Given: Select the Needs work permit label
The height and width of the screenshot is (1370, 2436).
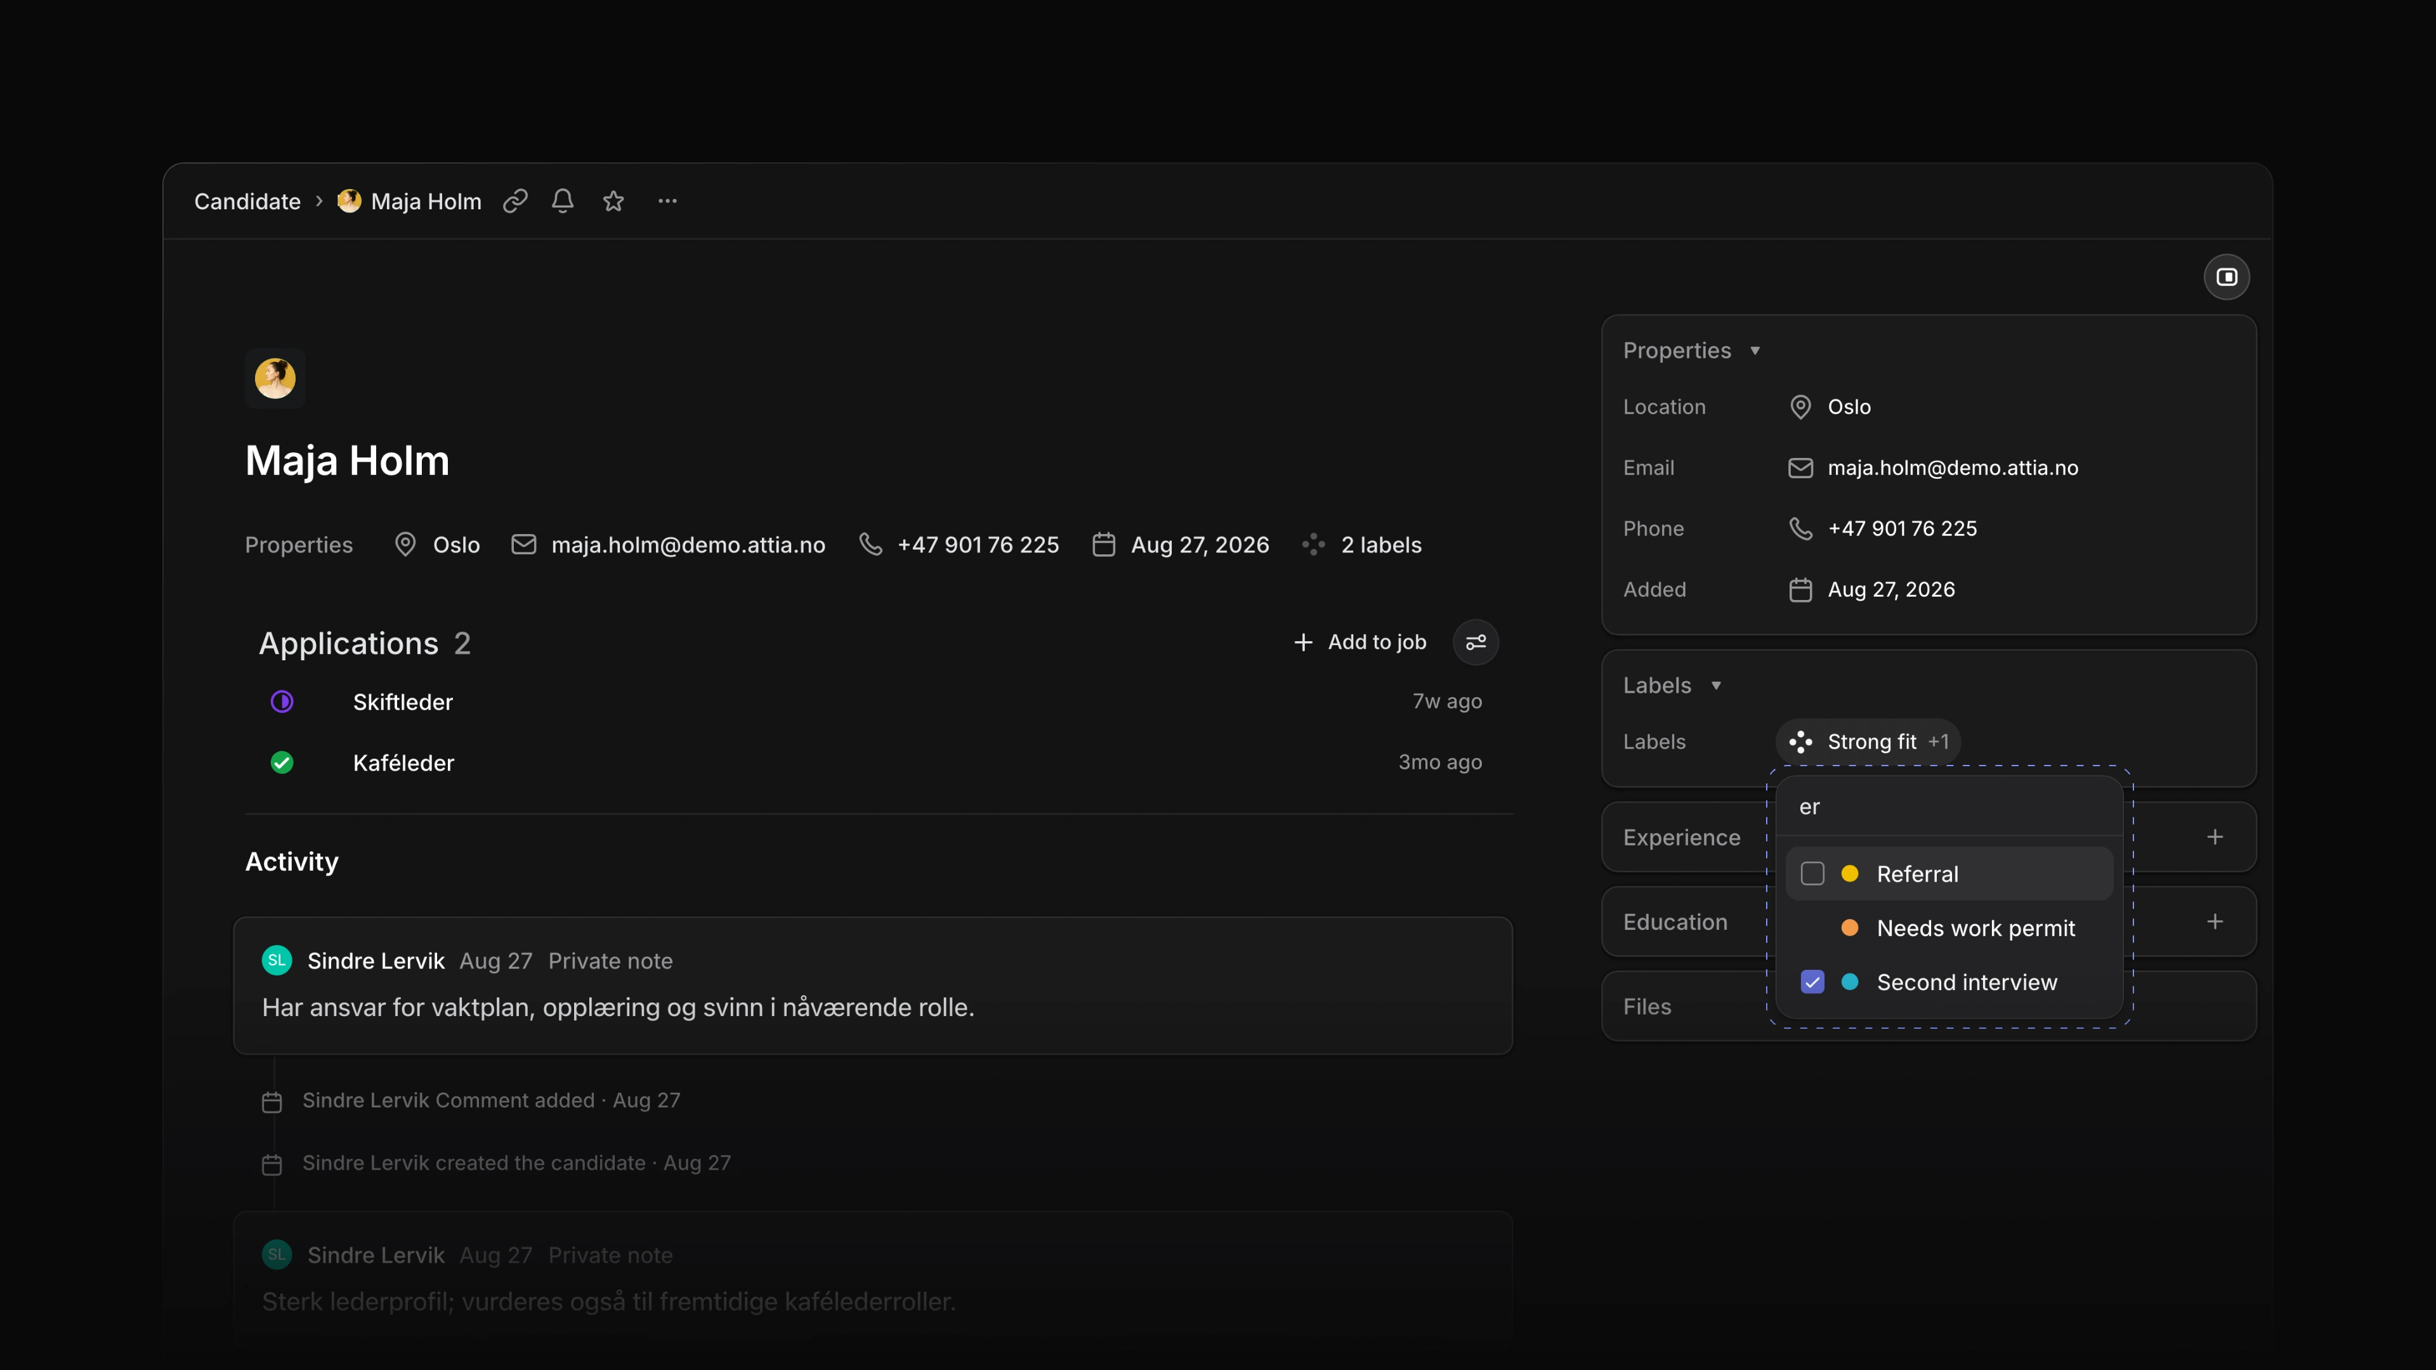Looking at the screenshot, I should [x=1949, y=929].
